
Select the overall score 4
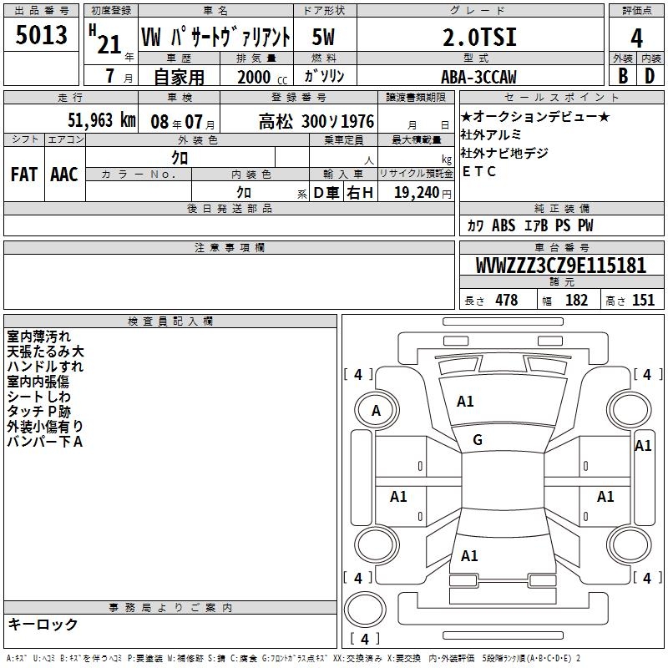click(x=636, y=38)
